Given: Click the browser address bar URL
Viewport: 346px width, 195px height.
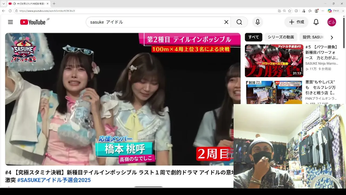Looking at the screenshot, I should pyautogui.click(x=47, y=11).
